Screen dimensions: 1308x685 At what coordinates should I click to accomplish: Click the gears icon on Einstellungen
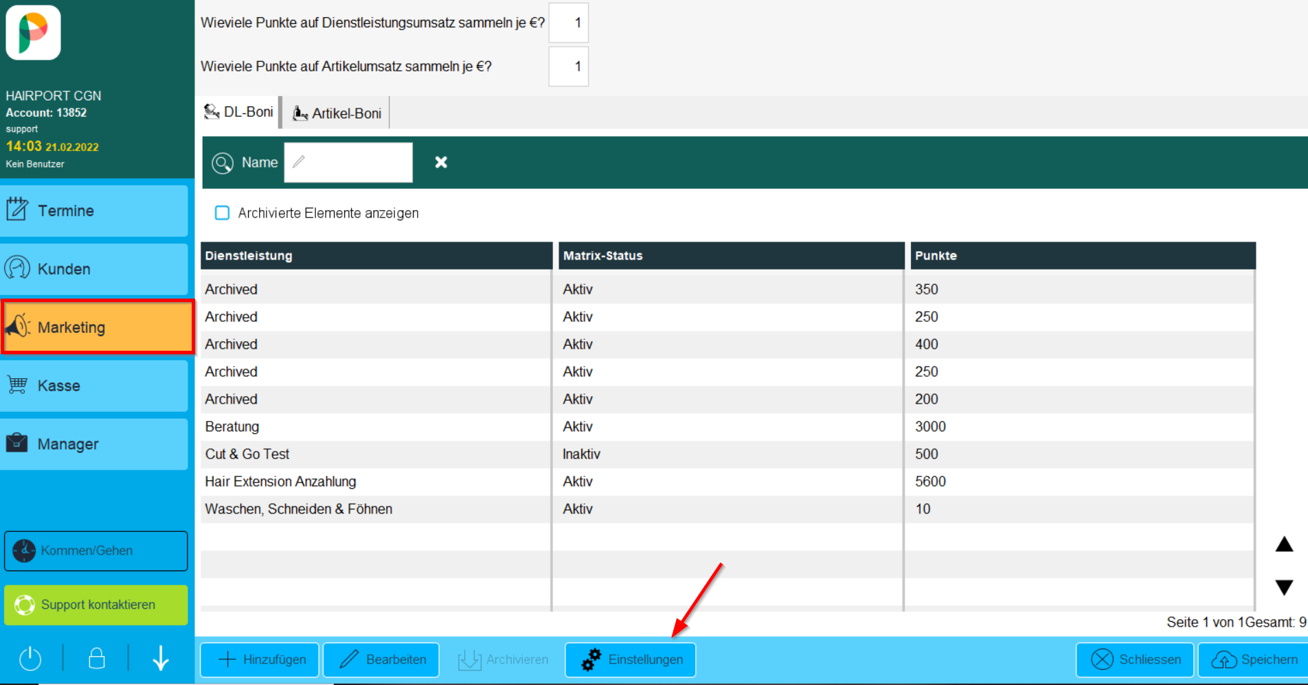coord(591,660)
